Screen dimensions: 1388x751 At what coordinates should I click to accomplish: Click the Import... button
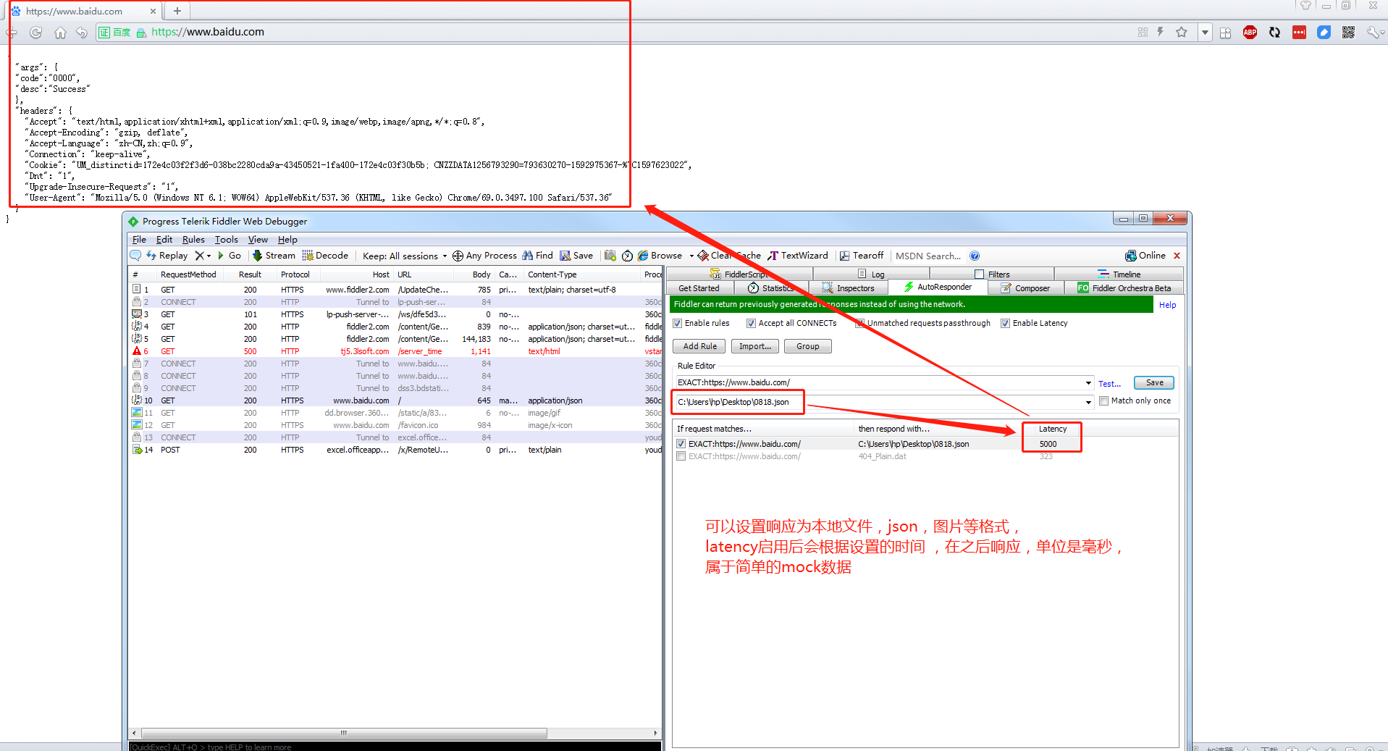tap(755, 346)
